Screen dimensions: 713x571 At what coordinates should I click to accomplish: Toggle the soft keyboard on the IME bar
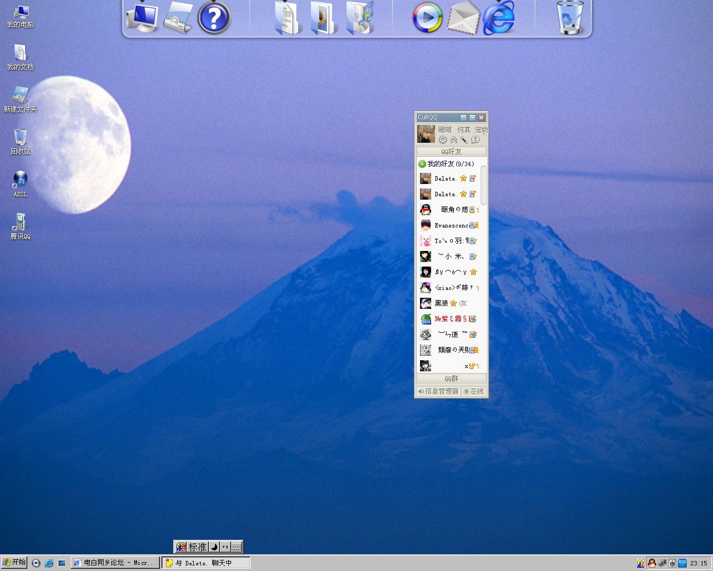(236, 547)
